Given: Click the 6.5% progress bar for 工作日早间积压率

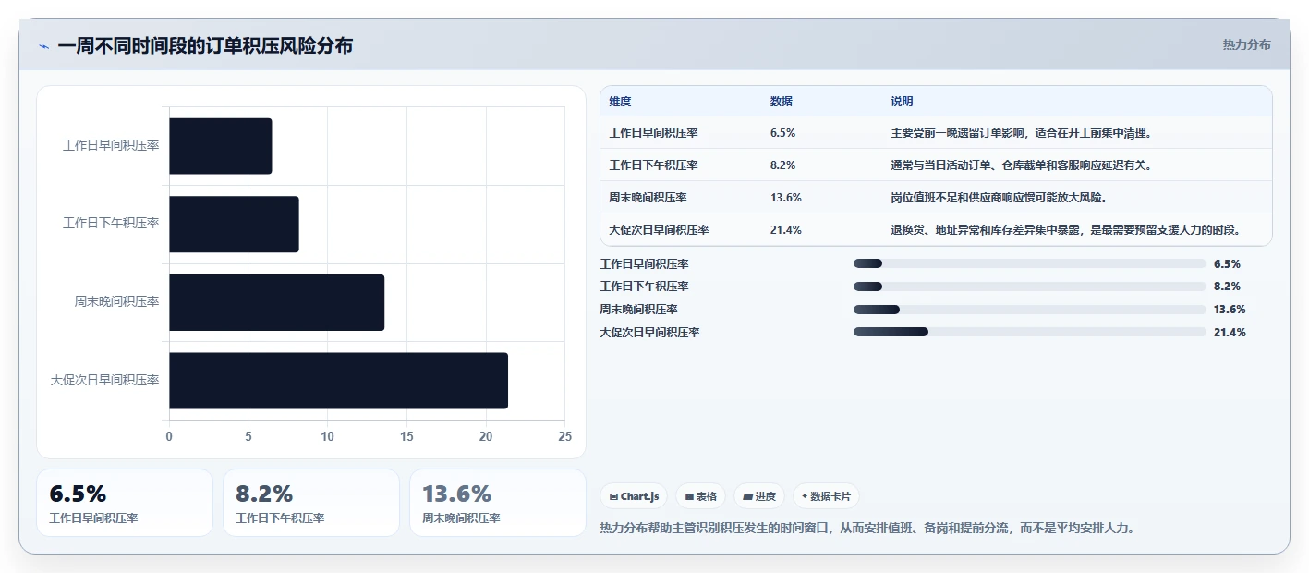Looking at the screenshot, I should click(x=1030, y=263).
